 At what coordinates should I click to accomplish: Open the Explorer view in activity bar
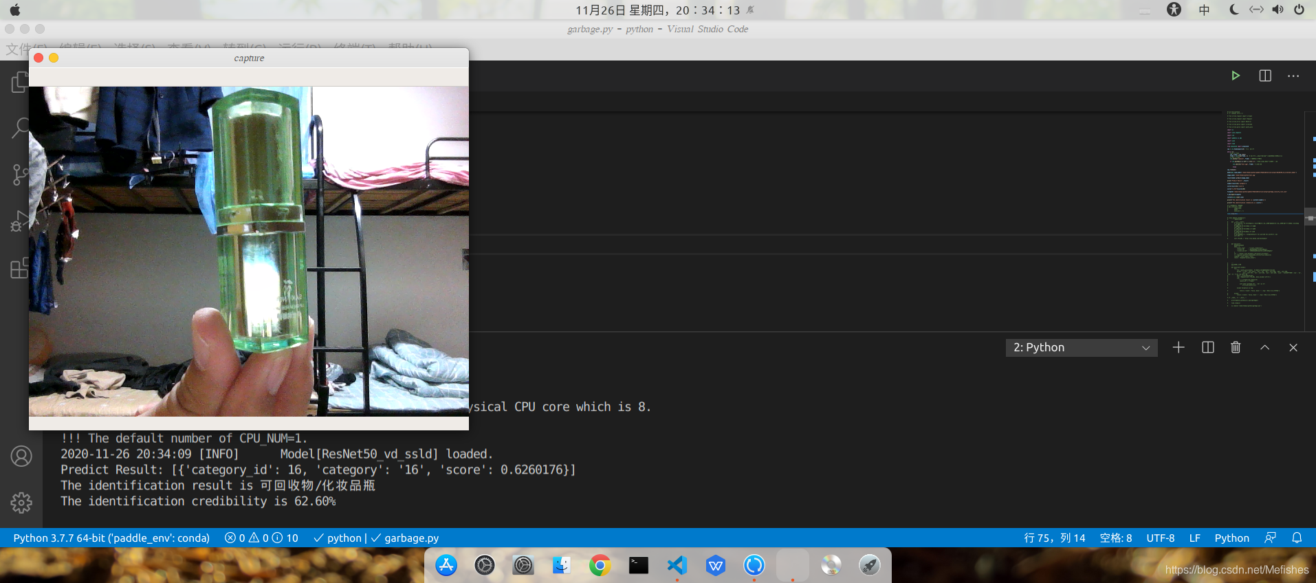(21, 82)
